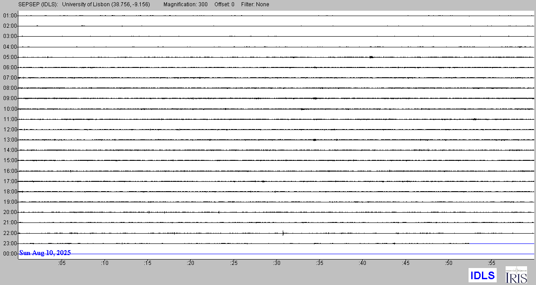Click the signal burst on the 05:00 trace
536x285 pixels.
(372, 57)
